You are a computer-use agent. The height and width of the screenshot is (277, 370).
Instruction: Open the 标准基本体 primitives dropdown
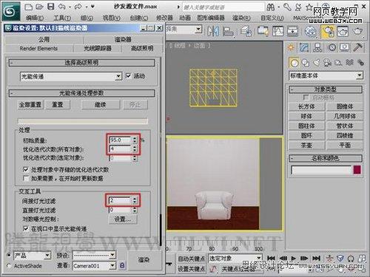(326, 75)
